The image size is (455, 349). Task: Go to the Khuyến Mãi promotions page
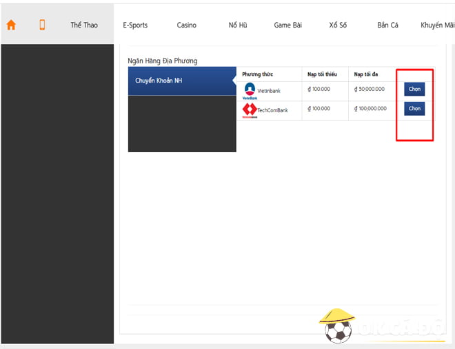point(437,25)
